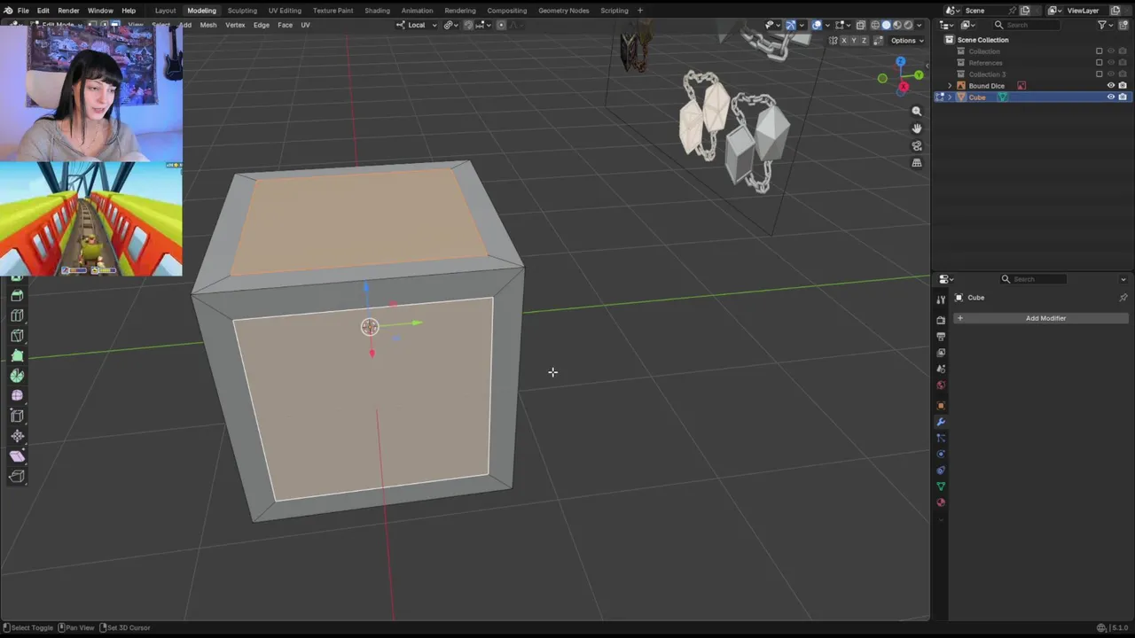The image size is (1135, 638).
Task: Open the Local transform orientation dropdown
Action: (x=417, y=25)
